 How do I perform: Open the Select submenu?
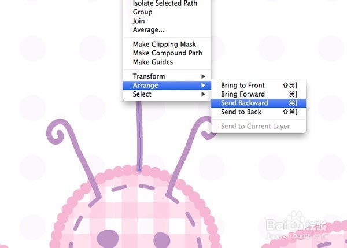(167, 94)
